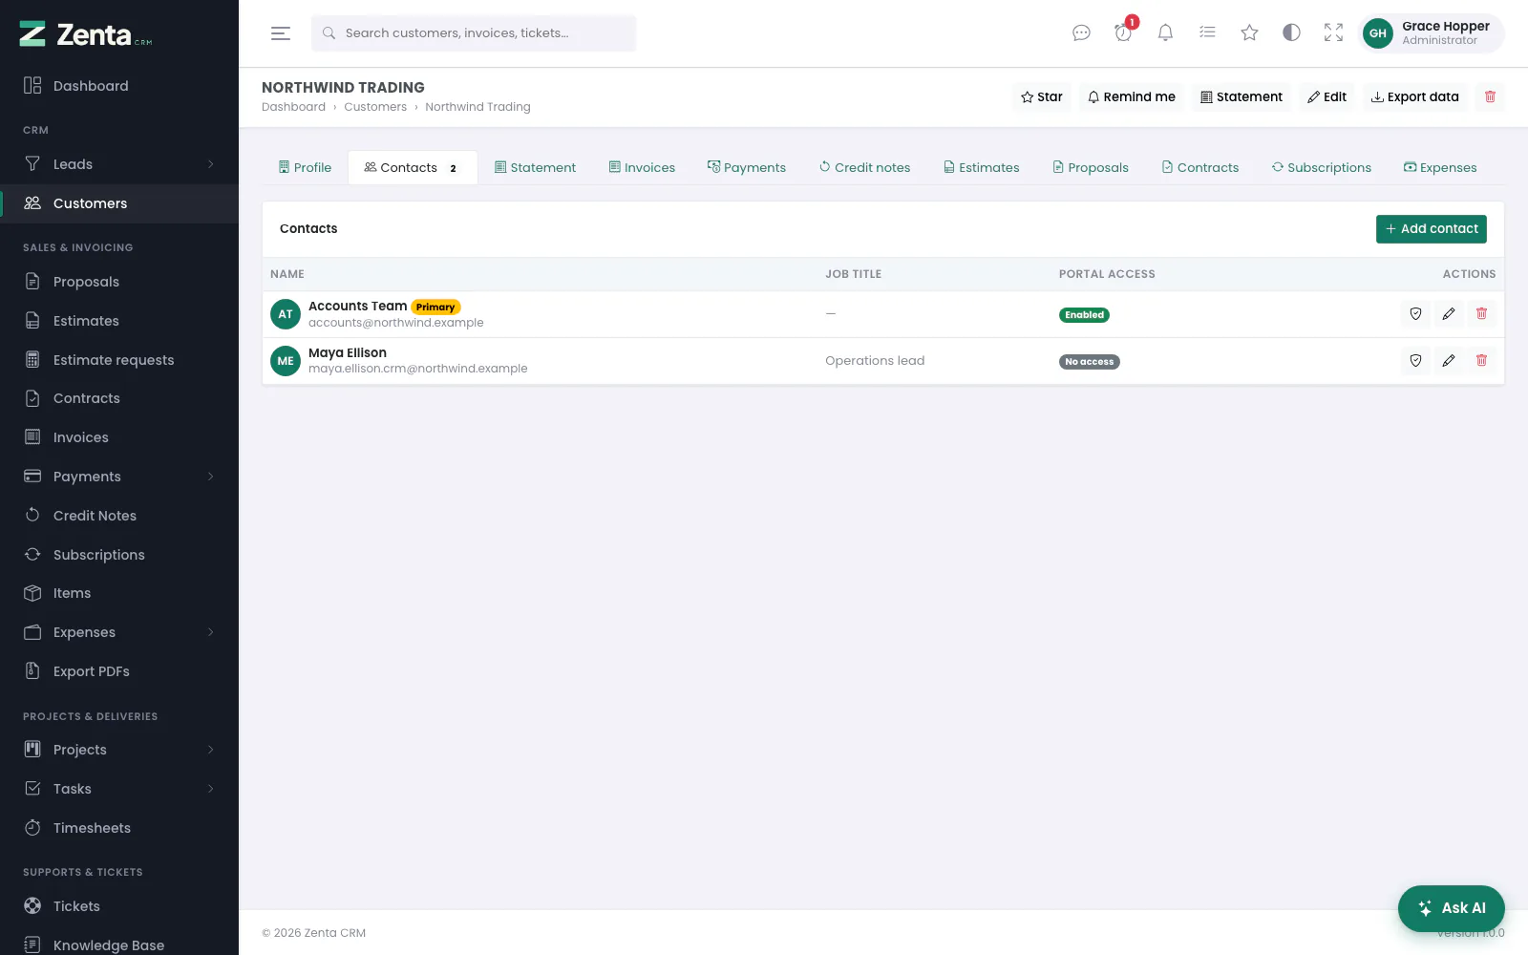Collapse the sidebar with hamburger icon

(281, 33)
